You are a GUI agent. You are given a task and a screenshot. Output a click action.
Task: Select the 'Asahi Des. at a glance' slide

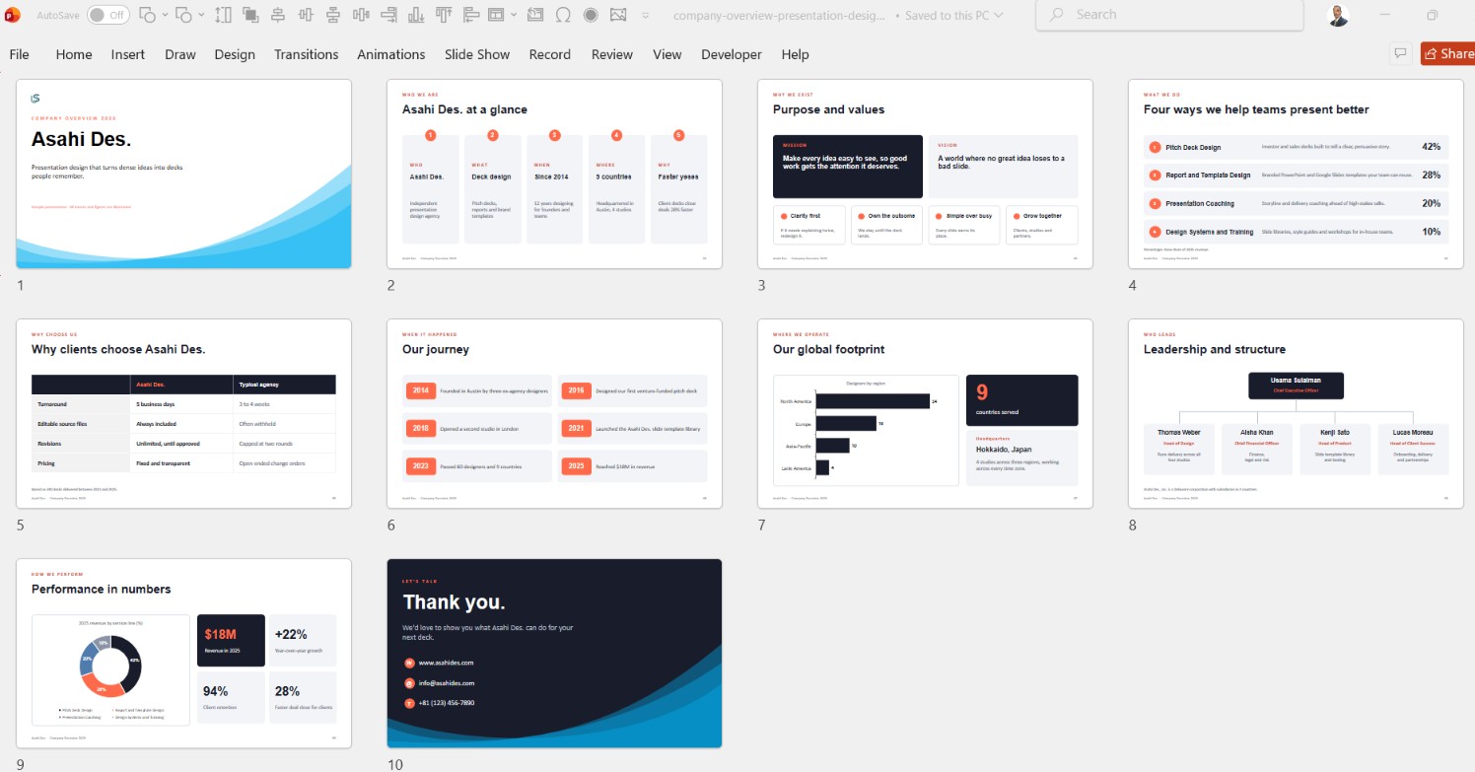tap(554, 174)
